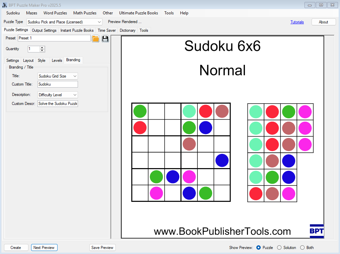Click the BPT application icon in the title bar

(x=5, y=5)
